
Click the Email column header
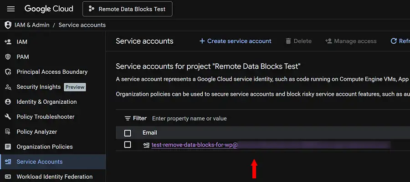(149, 133)
